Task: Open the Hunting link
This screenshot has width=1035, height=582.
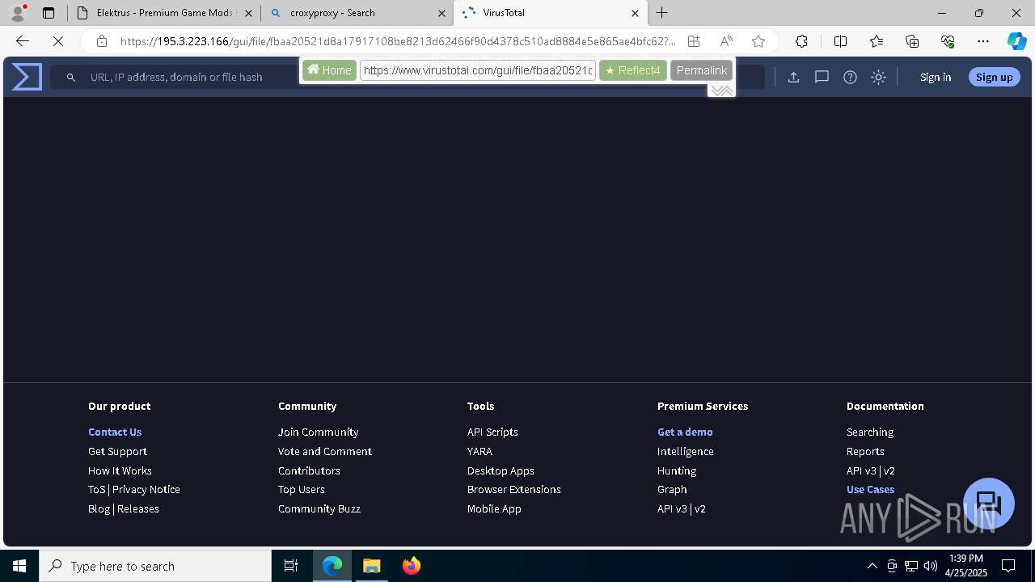Action: tap(677, 470)
